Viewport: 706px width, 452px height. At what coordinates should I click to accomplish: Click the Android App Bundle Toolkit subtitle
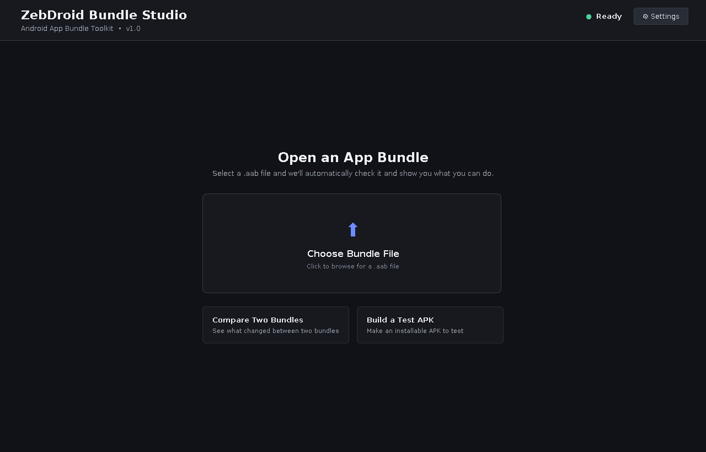[67, 29]
